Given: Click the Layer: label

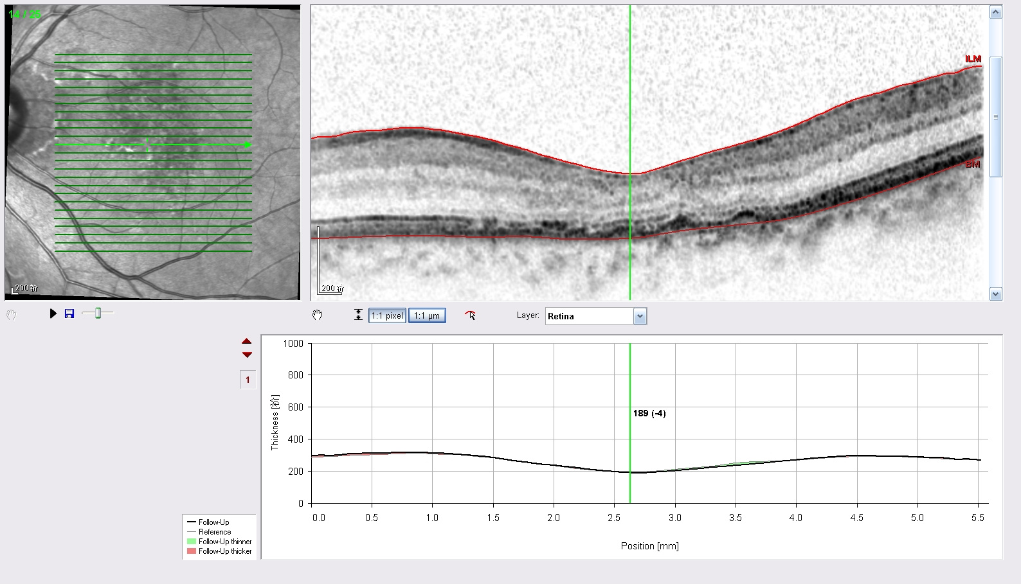Looking at the screenshot, I should [528, 315].
